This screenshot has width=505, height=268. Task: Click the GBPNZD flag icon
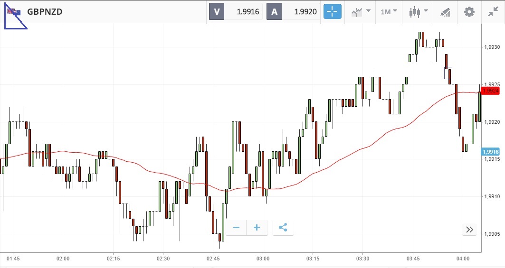click(13, 12)
